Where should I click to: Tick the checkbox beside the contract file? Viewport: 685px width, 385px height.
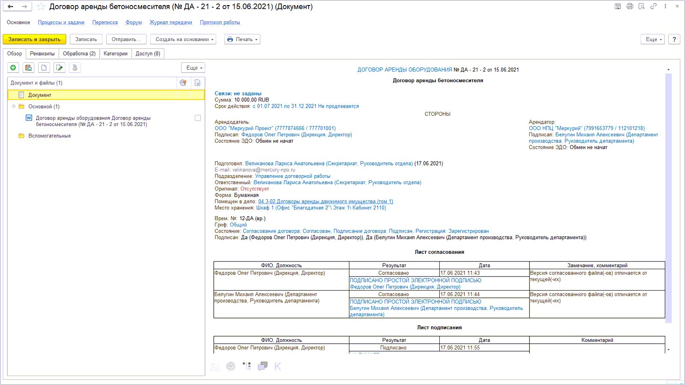(198, 118)
